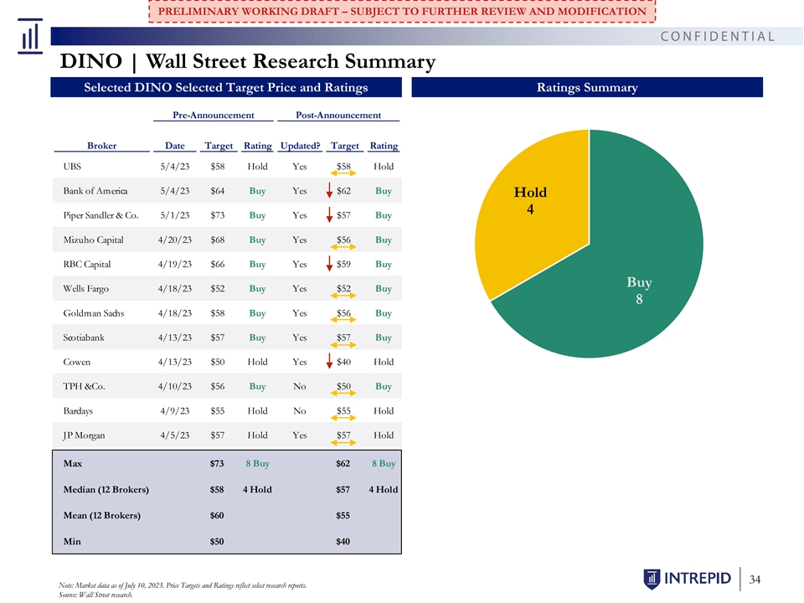The height and width of the screenshot is (603, 804).
Task: Click the red down arrow in the Bank of America row
Action: click(x=329, y=191)
